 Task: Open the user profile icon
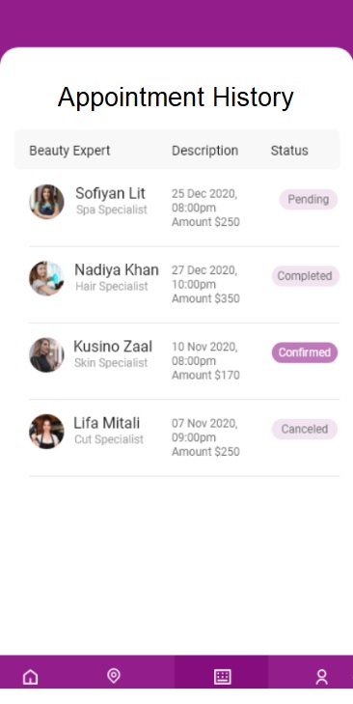pos(321,676)
